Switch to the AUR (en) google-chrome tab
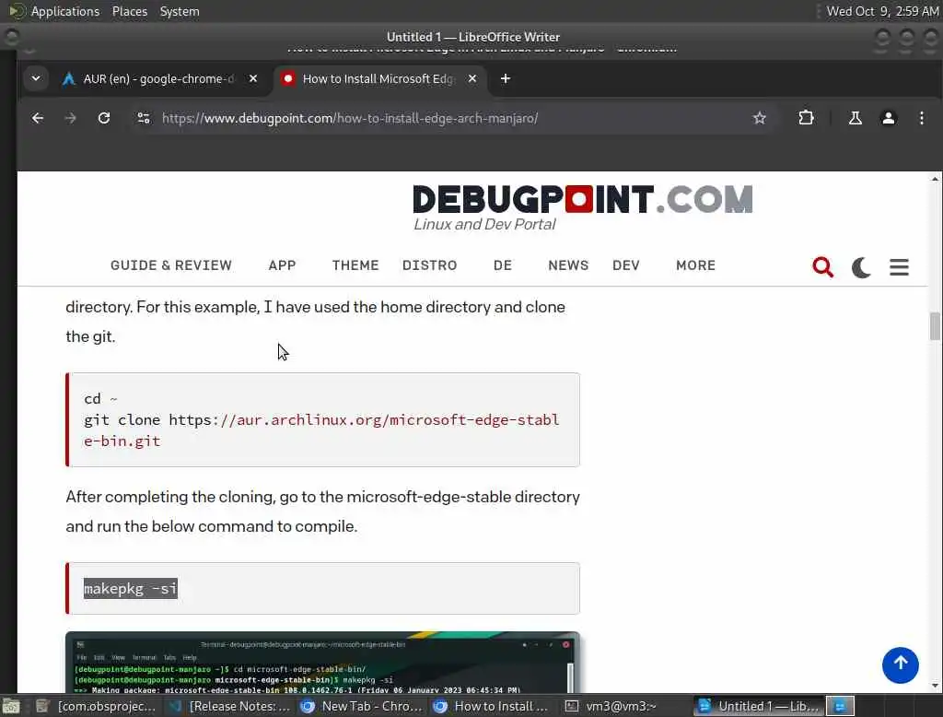Screen dimensions: 943x717 pyautogui.click(x=159, y=79)
